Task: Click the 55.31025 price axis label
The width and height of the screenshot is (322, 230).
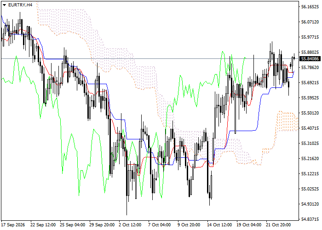Action: pos(310,144)
